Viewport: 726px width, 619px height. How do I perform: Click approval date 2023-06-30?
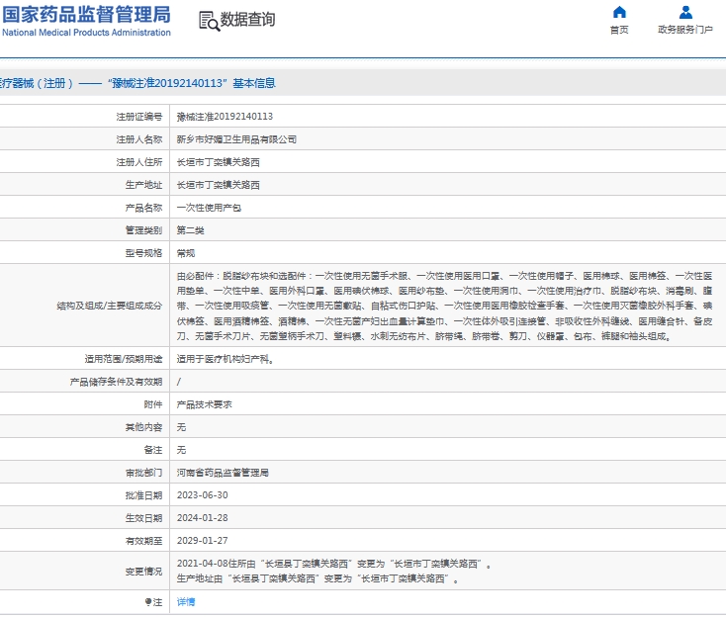click(202, 495)
